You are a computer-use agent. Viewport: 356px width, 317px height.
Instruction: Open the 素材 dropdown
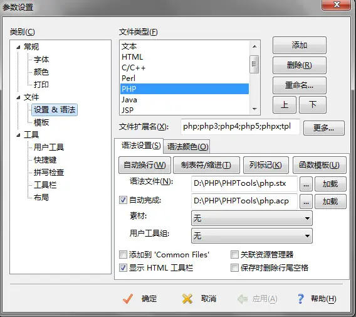tap(252, 218)
